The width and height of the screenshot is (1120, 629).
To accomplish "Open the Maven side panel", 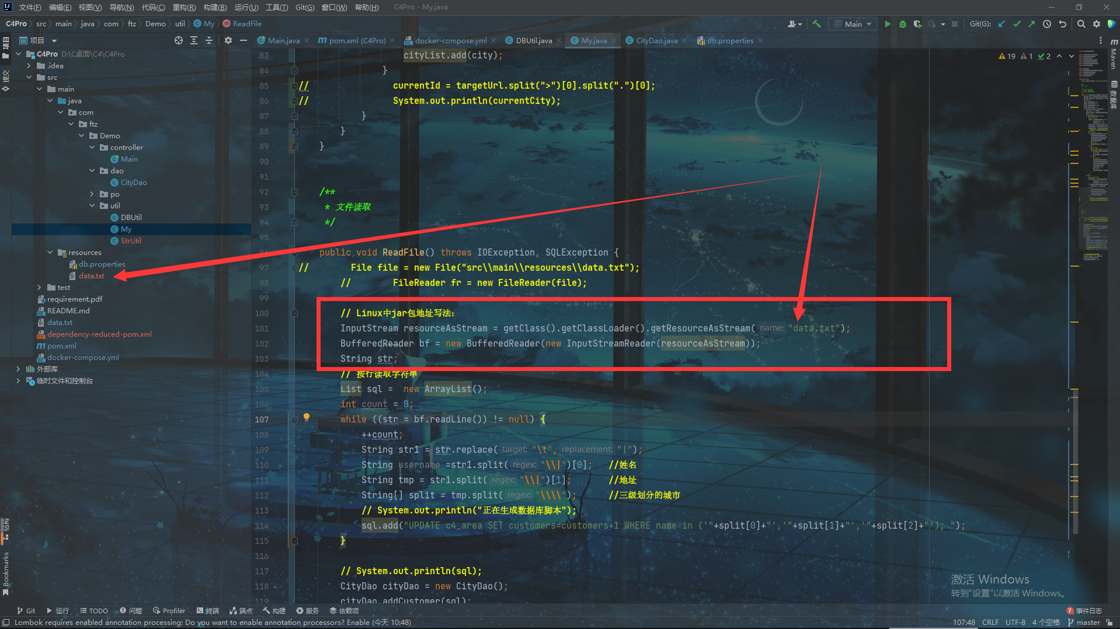I will click(1114, 54).
